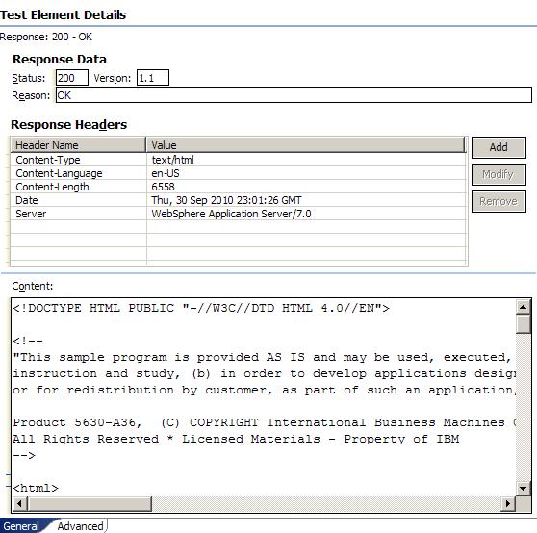Click inside the Status field
The width and height of the screenshot is (537, 533).
[x=72, y=78]
